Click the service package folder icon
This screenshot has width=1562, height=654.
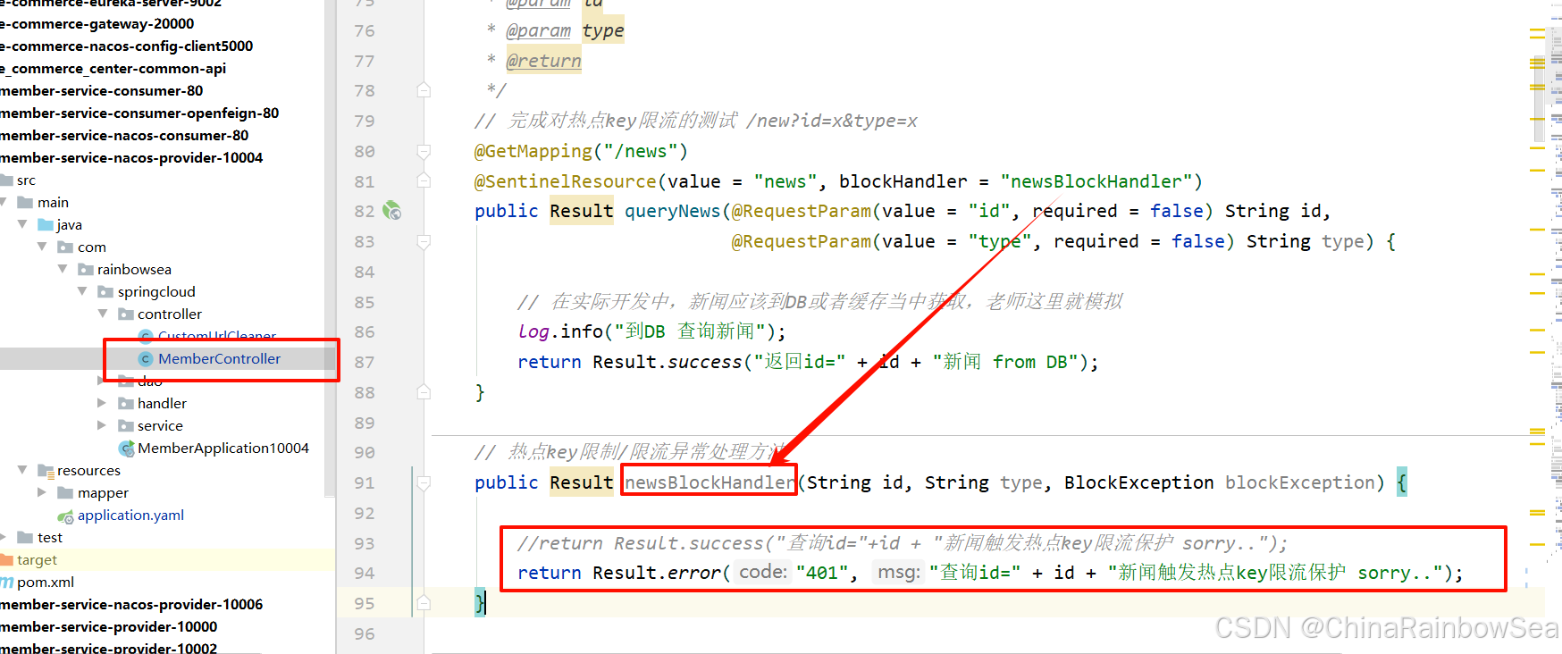(126, 426)
